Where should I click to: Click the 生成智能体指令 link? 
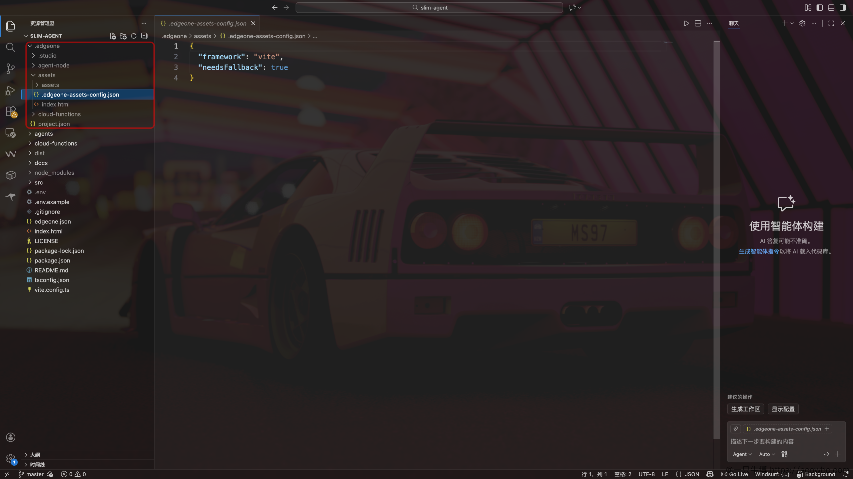coord(759,251)
